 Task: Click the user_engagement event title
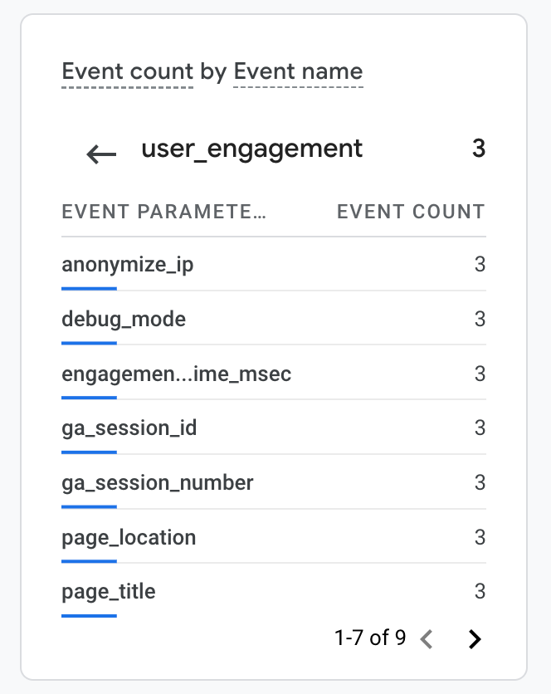[251, 149]
